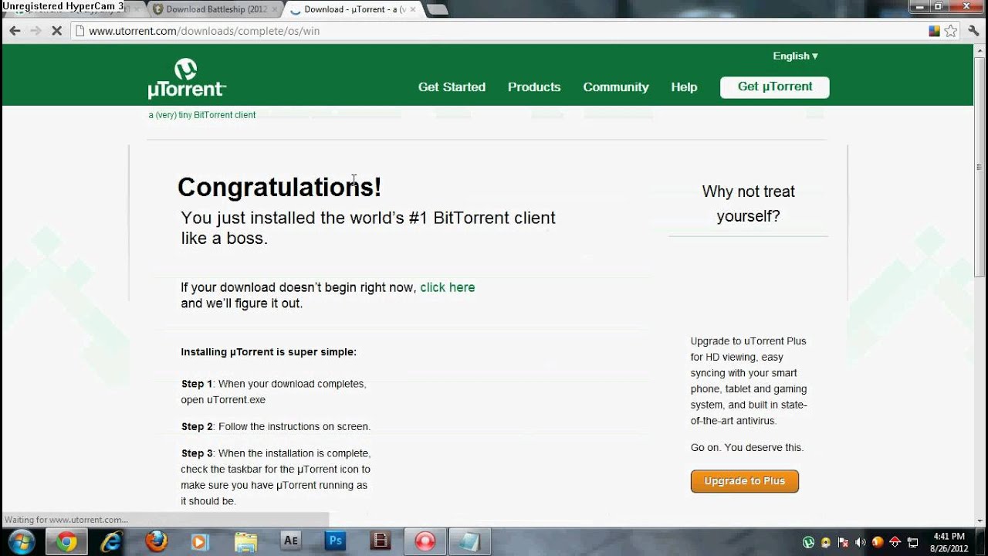Open Photoshop from the taskbar
The width and height of the screenshot is (988, 556).
click(335, 541)
